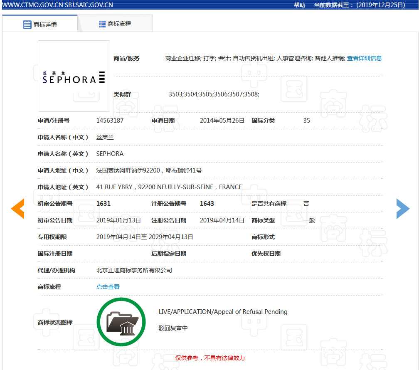Select English address 41 RUE YBRY
This screenshot has height=370, width=419.
pyautogui.click(x=114, y=187)
